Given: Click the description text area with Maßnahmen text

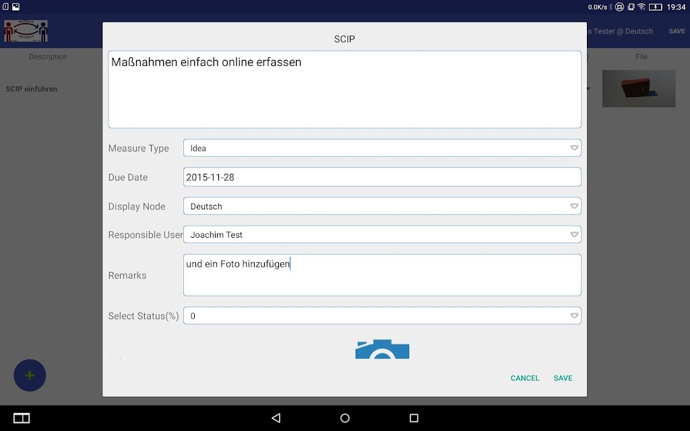Looking at the screenshot, I should pyautogui.click(x=344, y=90).
